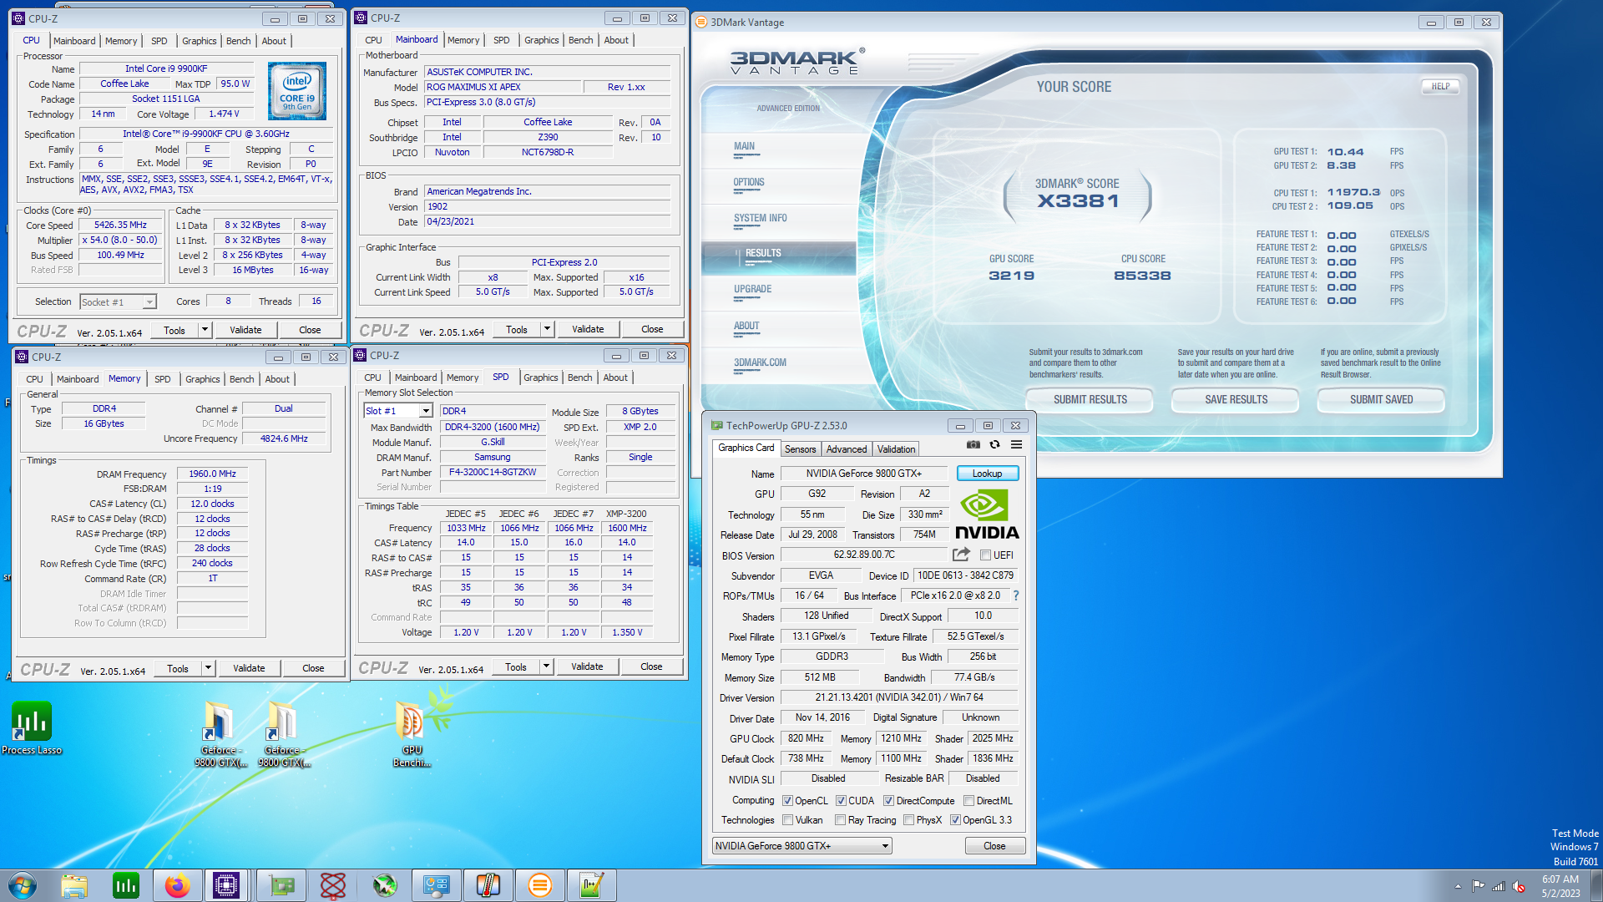Toggle the Vulkan checkbox
The image size is (1603, 902).
pyautogui.click(x=787, y=820)
